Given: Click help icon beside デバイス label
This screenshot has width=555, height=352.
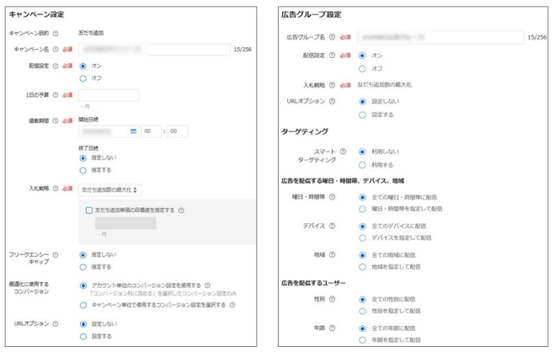Looking at the screenshot, I should pyautogui.click(x=333, y=226).
